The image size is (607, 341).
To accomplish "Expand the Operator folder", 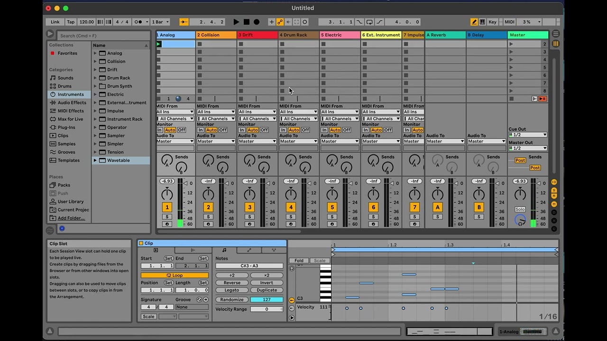I will click(x=95, y=127).
